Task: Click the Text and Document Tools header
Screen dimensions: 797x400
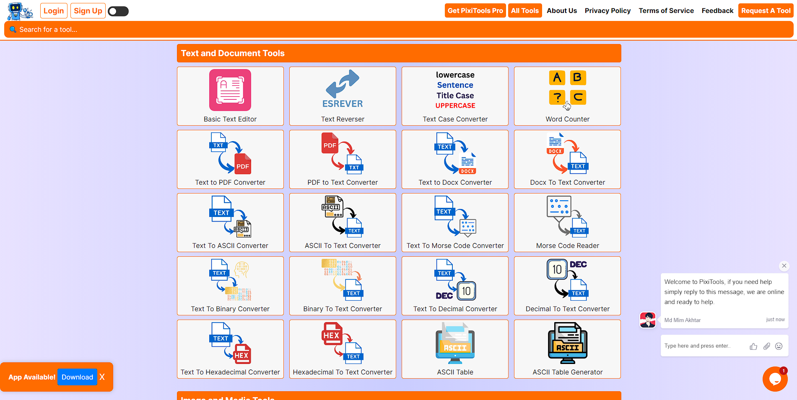Action: tap(399, 53)
